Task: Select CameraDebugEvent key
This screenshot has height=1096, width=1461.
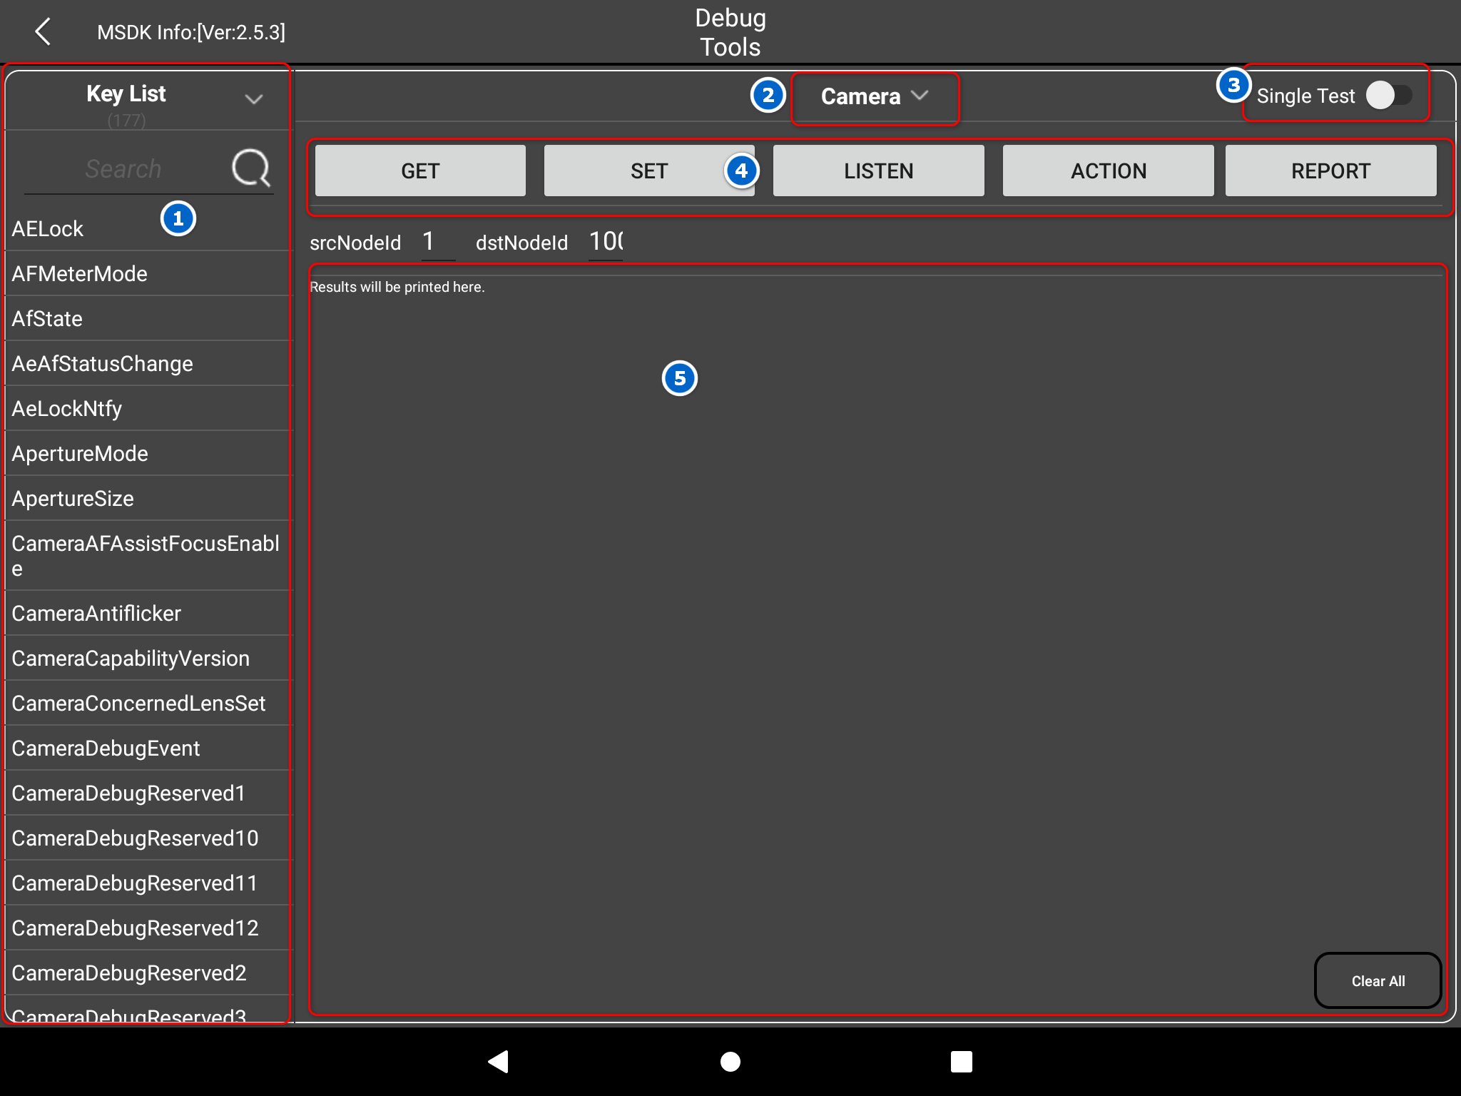Action: pos(148,748)
